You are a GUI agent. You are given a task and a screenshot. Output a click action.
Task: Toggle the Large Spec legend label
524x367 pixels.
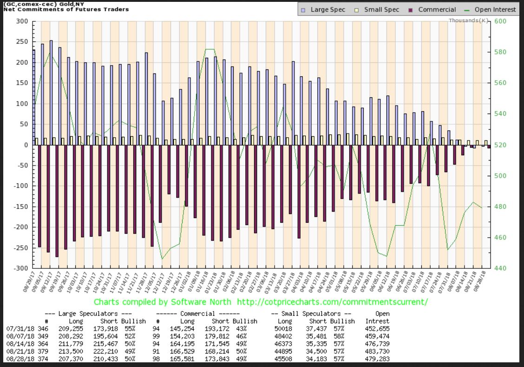pos(327,10)
